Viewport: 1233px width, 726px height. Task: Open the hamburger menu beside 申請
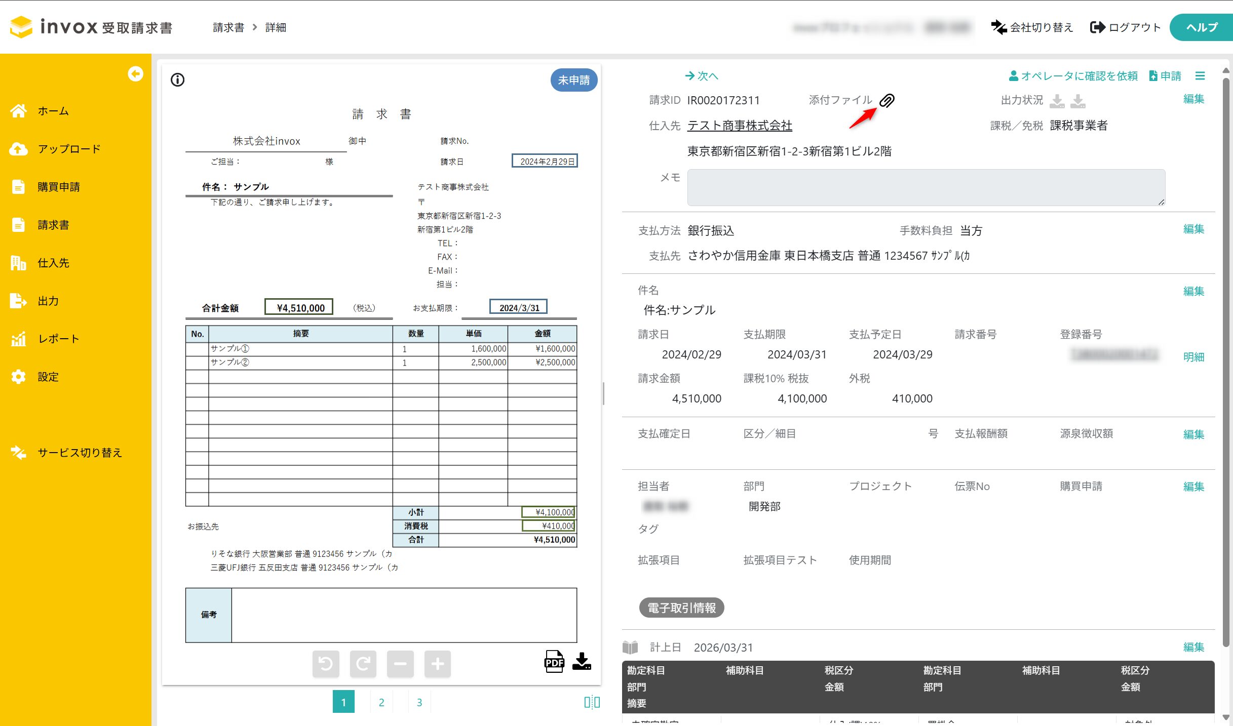tap(1200, 76)
